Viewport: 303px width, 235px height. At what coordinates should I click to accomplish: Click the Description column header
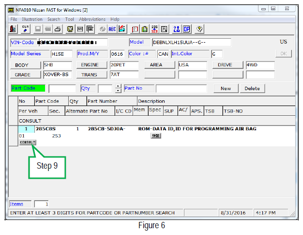coord(216,101)
